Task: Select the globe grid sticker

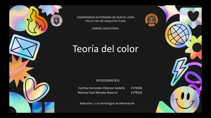Action: coord(178,35)
